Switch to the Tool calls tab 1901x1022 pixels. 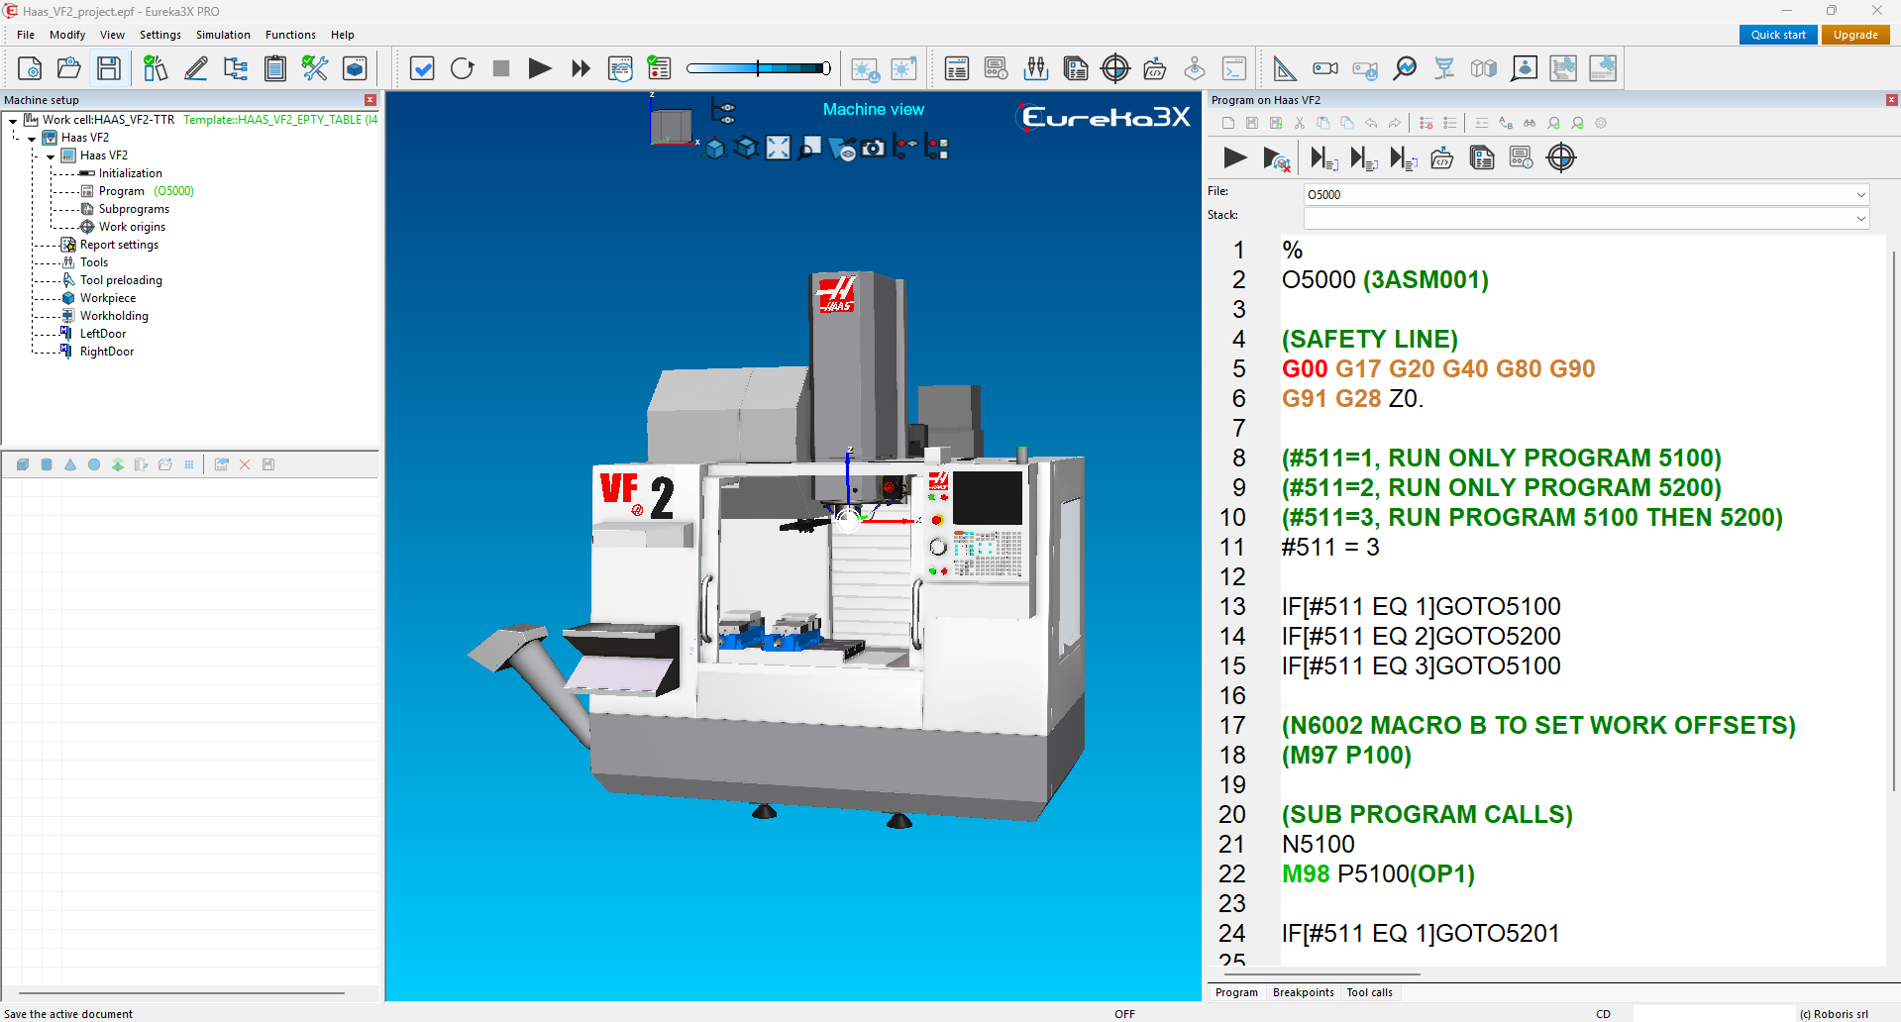click(1369, 992)
